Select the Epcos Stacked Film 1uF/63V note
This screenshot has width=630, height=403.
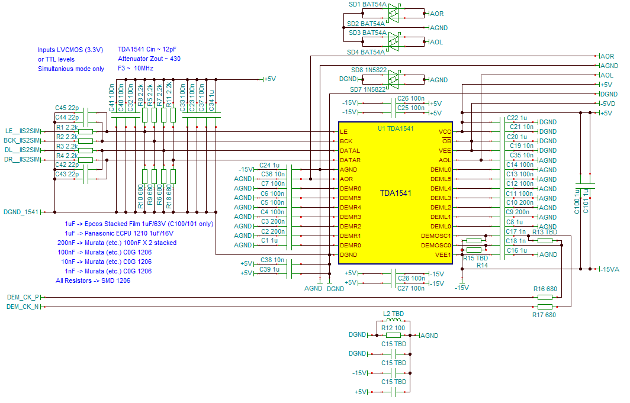[x=139, y=224]
